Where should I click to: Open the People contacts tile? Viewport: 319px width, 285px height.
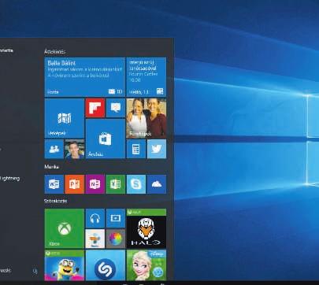click(x=54, y=149)
